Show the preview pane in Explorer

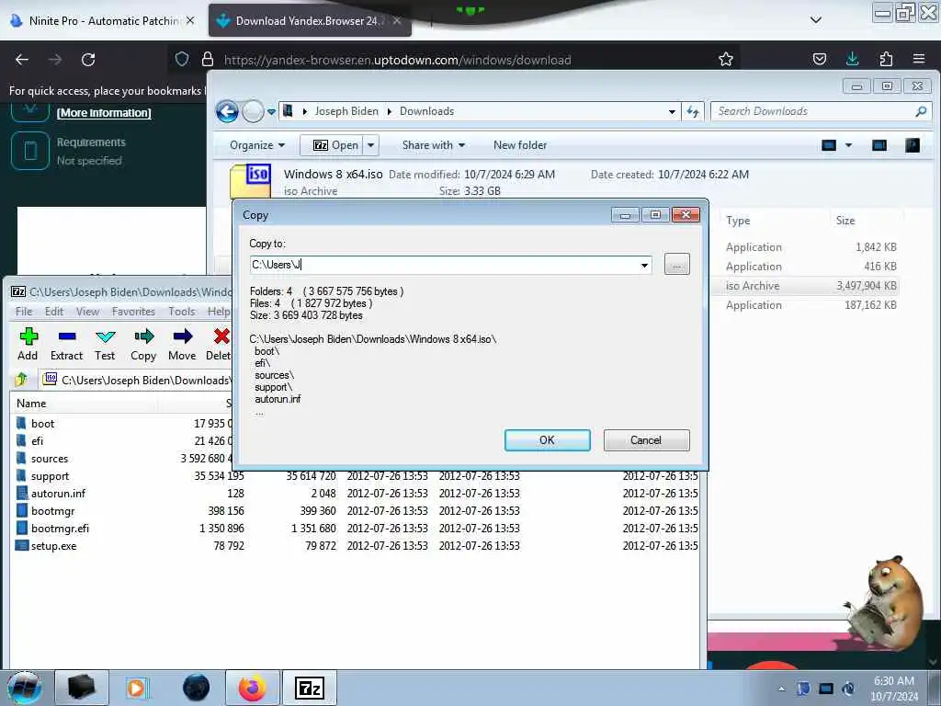click(879, 145)
